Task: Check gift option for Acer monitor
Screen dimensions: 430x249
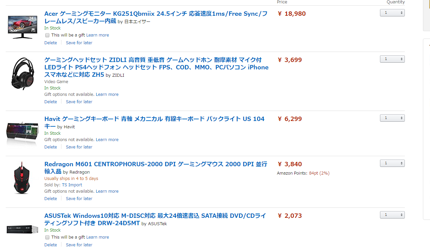Action: point(47,35)
